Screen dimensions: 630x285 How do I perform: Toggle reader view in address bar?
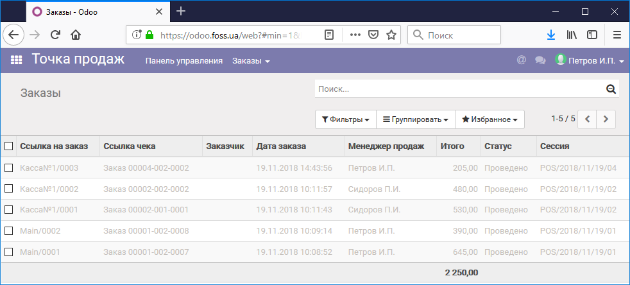coord(329,35)
